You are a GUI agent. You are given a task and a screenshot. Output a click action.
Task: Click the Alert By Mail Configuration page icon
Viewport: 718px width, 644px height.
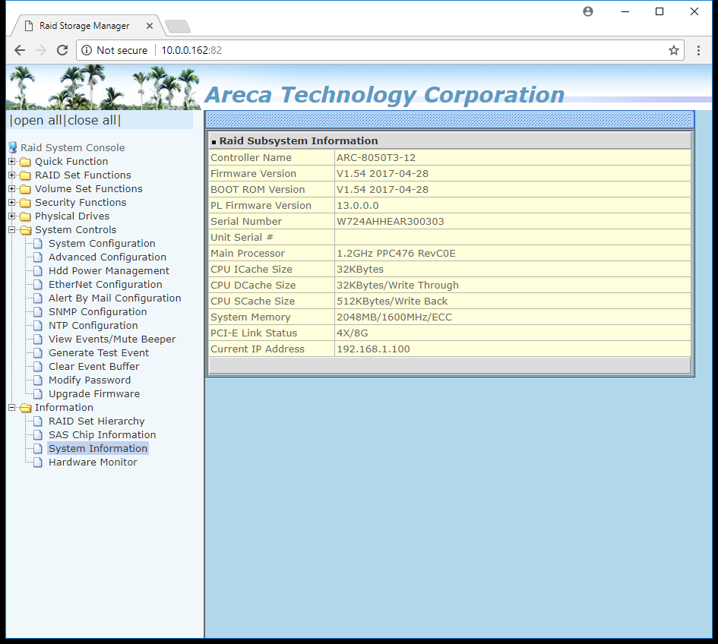pyautogui.click(x=39, y=299)
